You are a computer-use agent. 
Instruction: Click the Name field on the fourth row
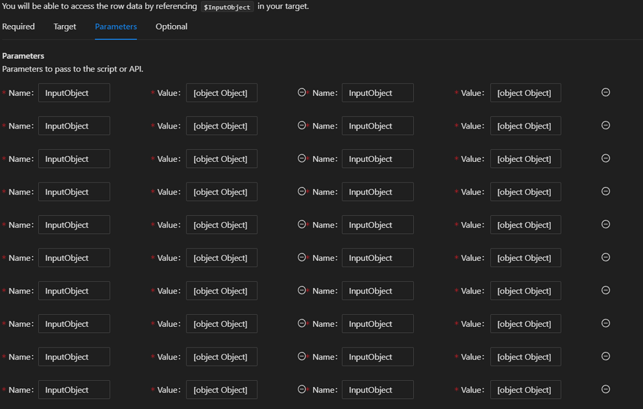tap(73, 191)
